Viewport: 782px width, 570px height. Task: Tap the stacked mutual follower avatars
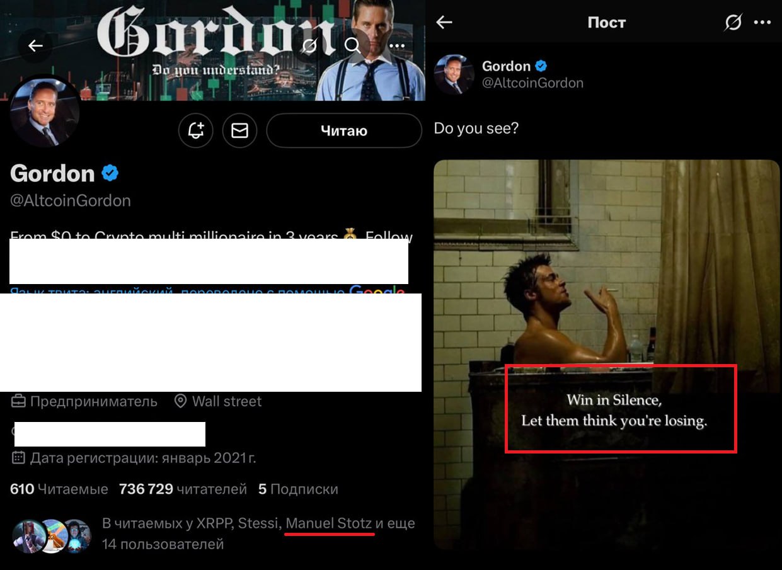(x=52, y=536)
